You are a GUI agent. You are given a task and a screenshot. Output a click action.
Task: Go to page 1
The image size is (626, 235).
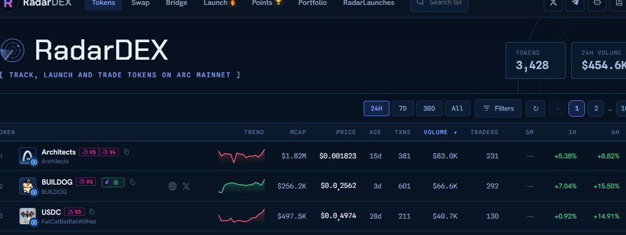pos(577,108)
